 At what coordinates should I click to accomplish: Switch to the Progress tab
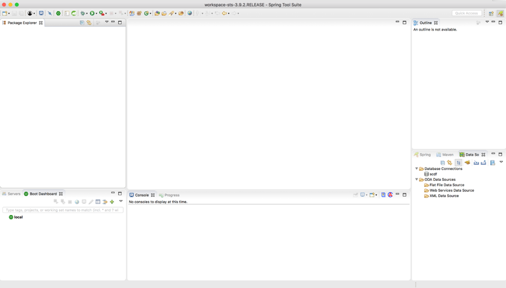pyautogui.click(x=169, y=195)
